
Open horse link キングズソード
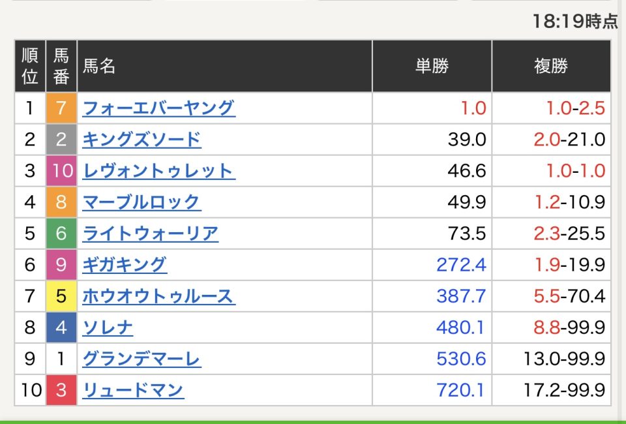(x=142, y=140)
